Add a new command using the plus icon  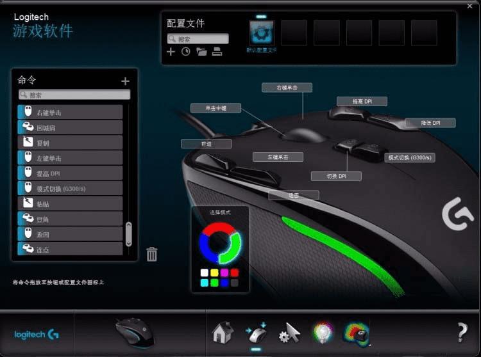tap(125, 81)
